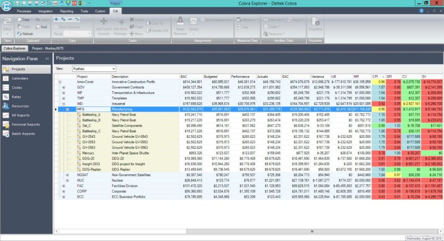Open the Reporting ribbon tab

tap(67, 11)
